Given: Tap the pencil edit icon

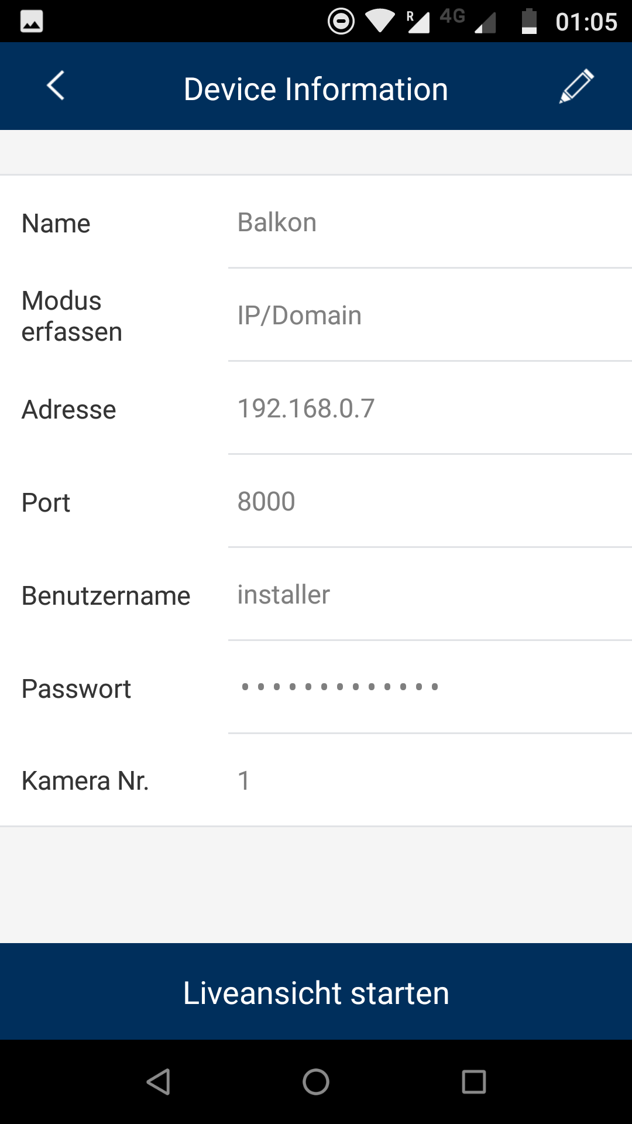Looking at the screenshot, I should [576, 87].
